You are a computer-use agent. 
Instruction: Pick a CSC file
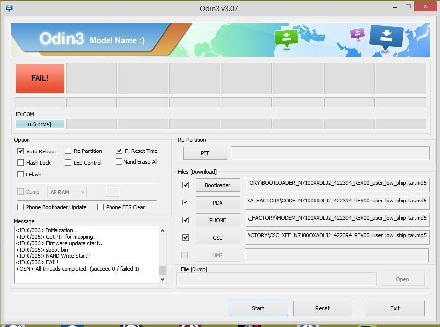click(x=218, y=238)
